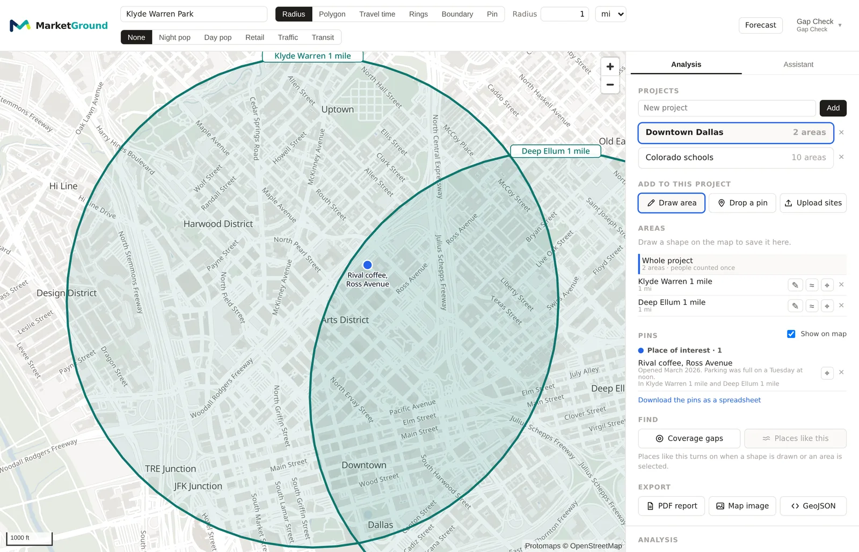This screenshot has height=552, width=859.
Task: Select the Rings draw mode
Action: [x=418, y=14]
